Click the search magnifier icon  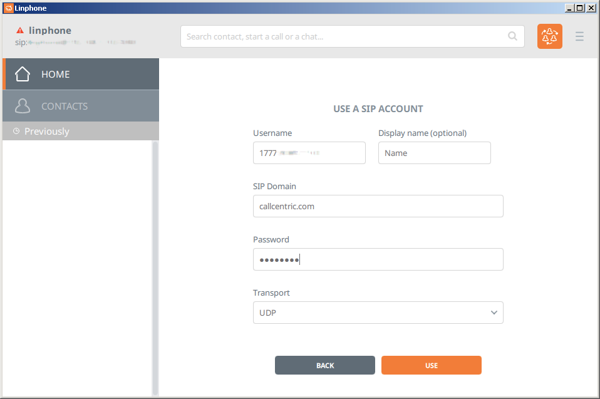click(512, 36)
